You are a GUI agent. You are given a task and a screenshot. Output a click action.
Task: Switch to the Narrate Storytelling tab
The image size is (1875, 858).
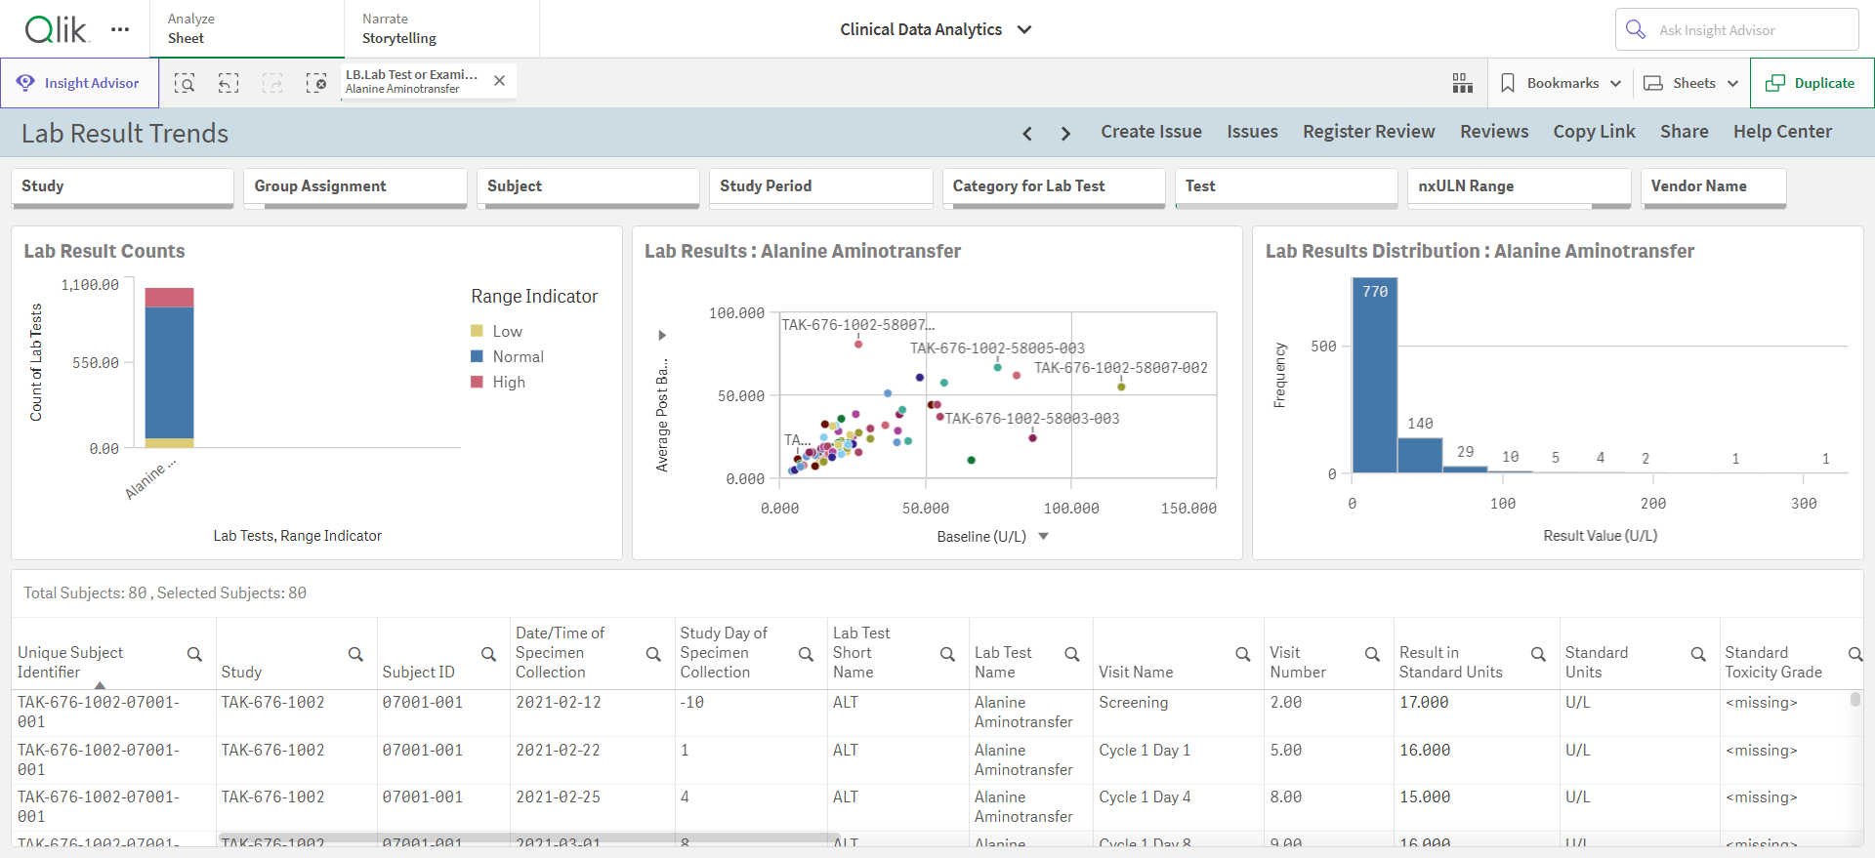point(441,29)
